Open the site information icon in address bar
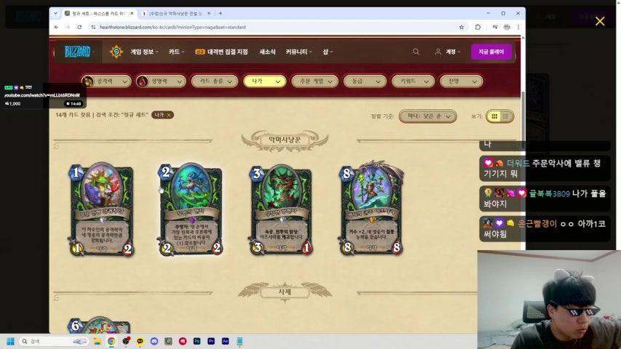Screen dimensions: 621x349 pos(93,28)
